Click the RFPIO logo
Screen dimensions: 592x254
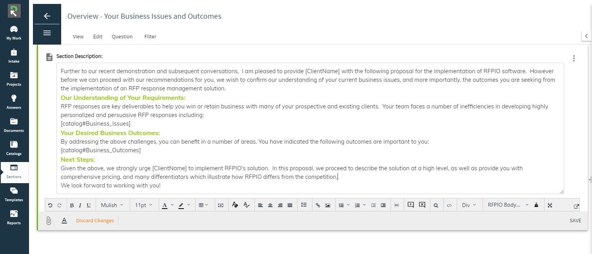pos(14,11)
